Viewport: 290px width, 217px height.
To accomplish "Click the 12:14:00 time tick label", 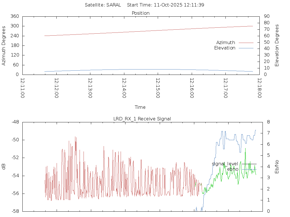I will [x=124, y=88].
